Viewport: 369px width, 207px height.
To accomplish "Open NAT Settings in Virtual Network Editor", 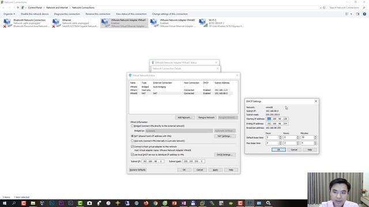I will [225, 136].
